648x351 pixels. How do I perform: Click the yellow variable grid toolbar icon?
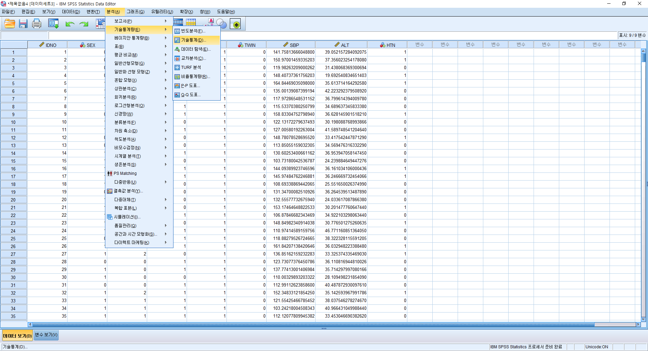click(191, 22)
